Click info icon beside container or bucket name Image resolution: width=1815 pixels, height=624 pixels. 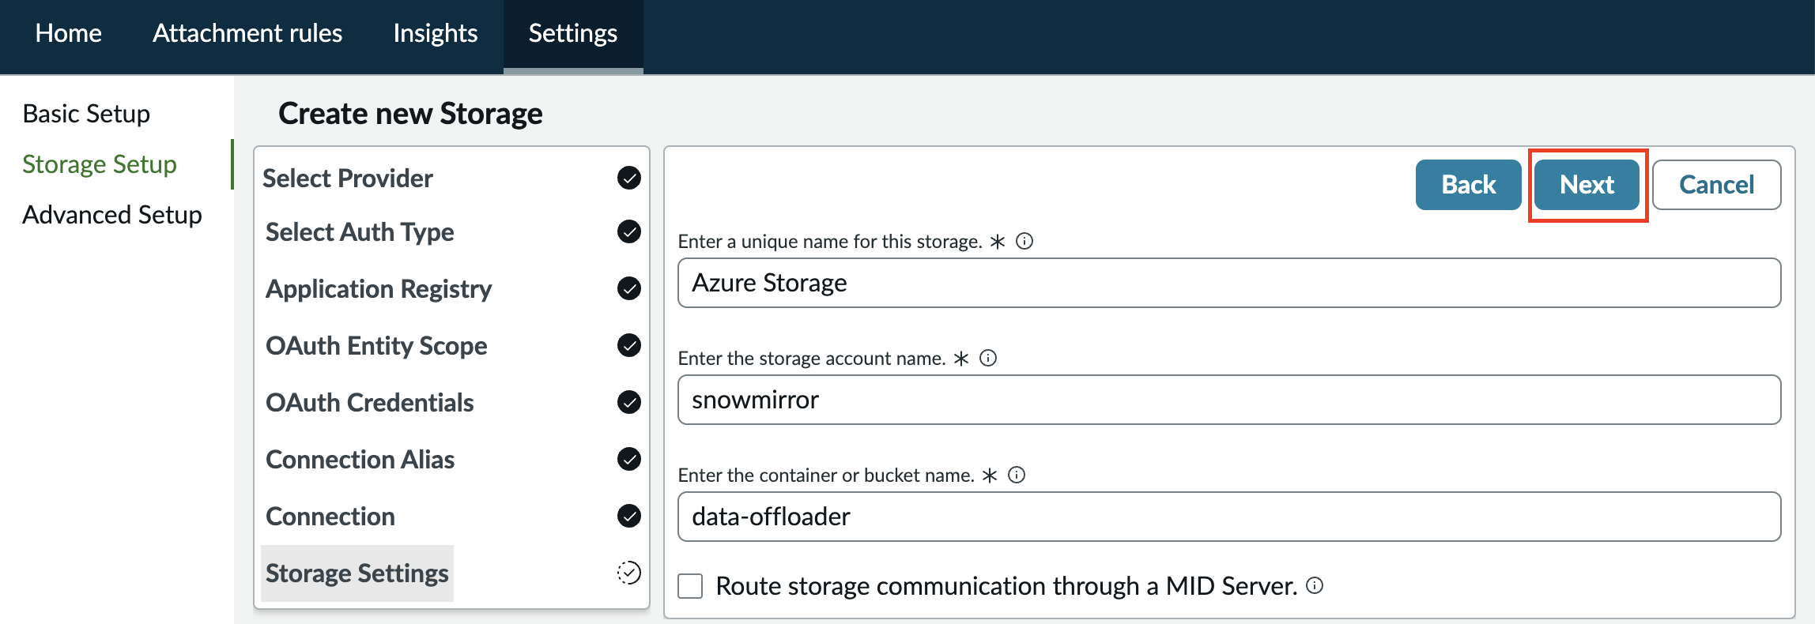pyautogui.click(x=1017, y=475)
